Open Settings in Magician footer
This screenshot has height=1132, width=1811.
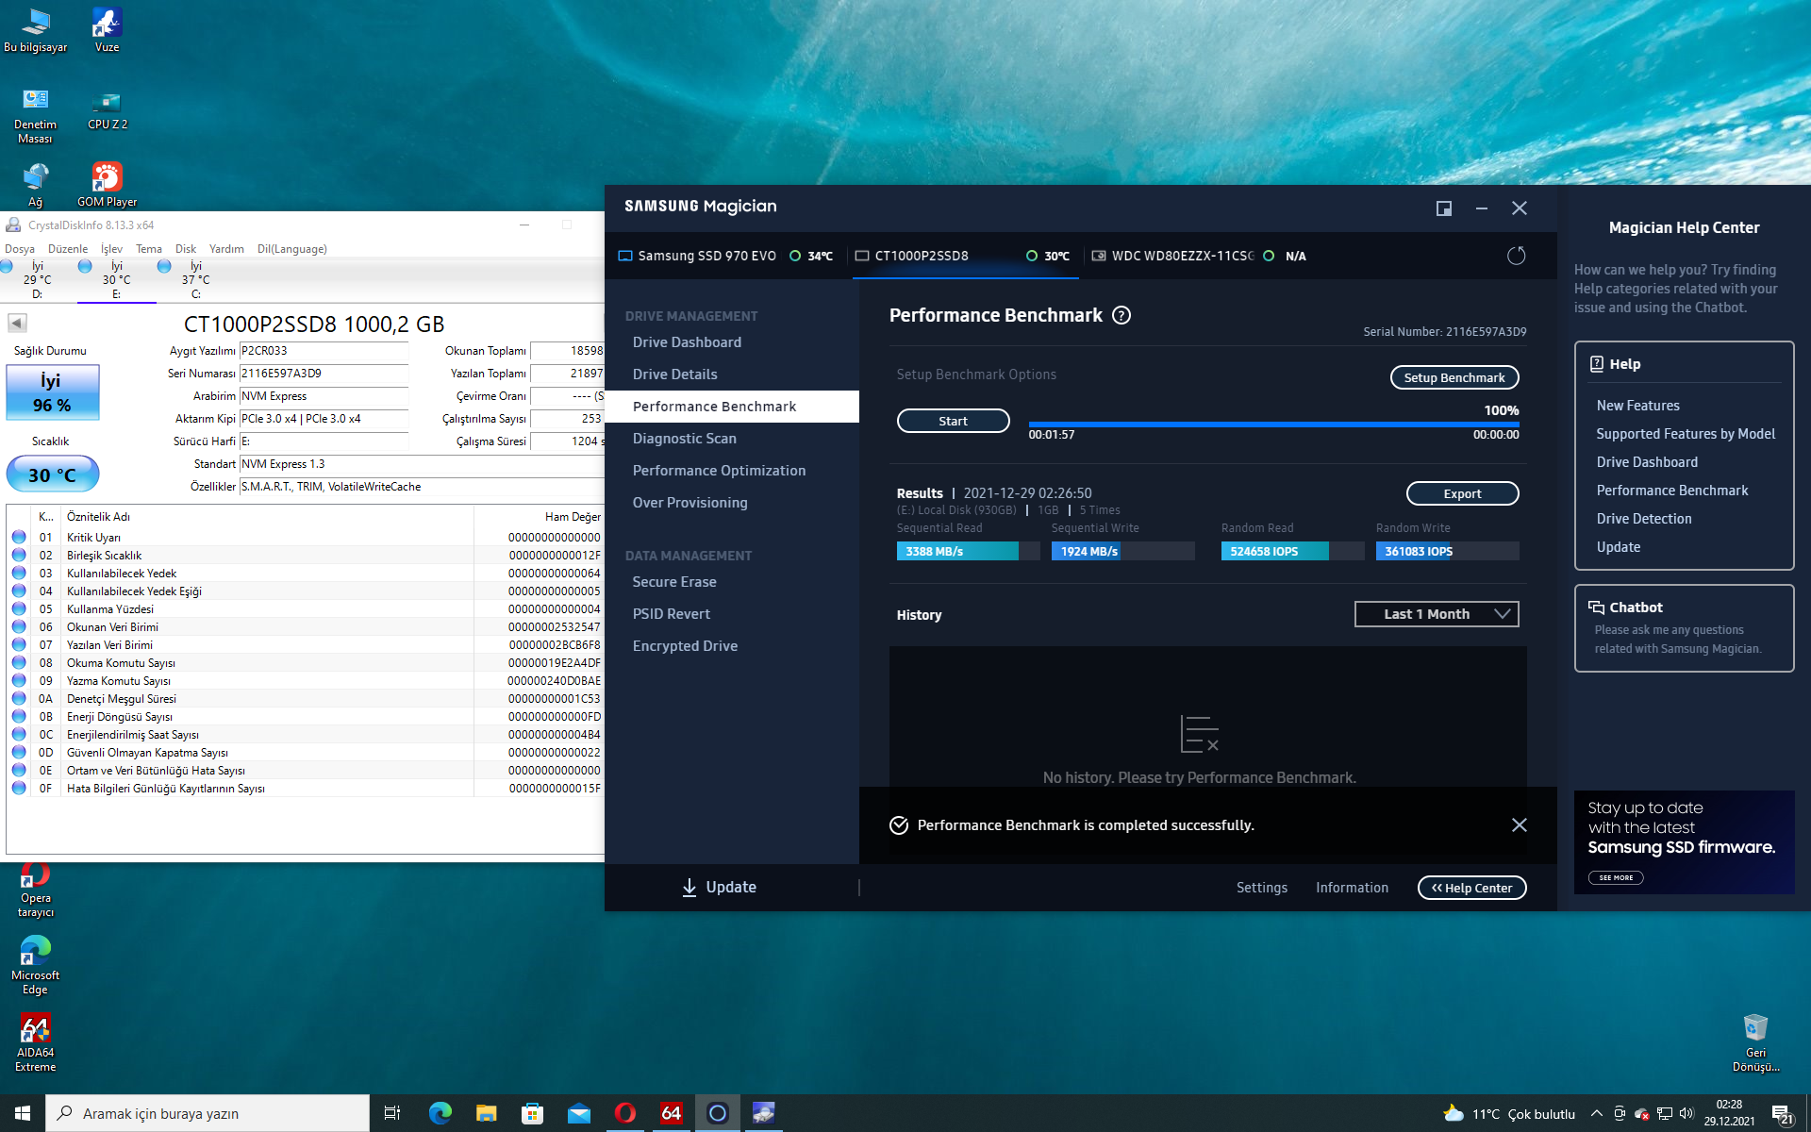[x=1261, y=888]
